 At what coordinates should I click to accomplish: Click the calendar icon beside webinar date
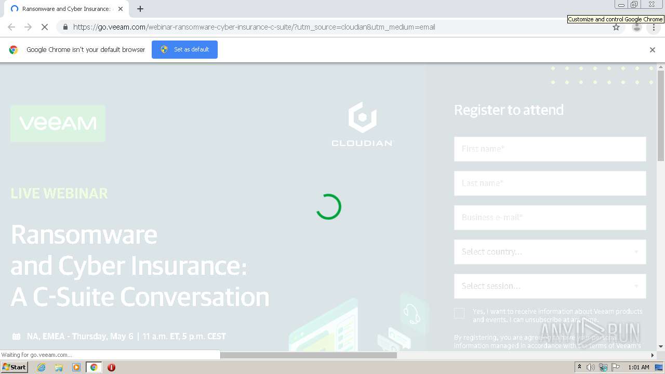pyautogui.click(x=16, y=337)
